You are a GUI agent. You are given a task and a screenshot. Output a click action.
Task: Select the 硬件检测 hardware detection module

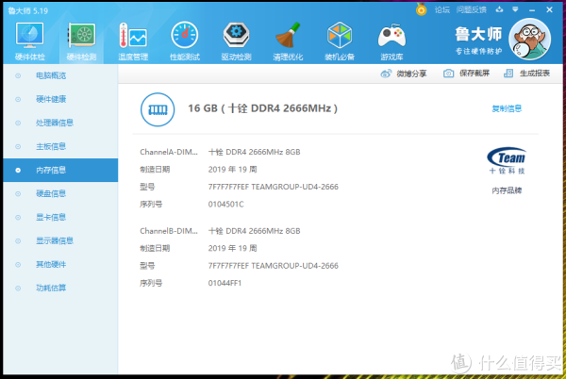[81, 41]
